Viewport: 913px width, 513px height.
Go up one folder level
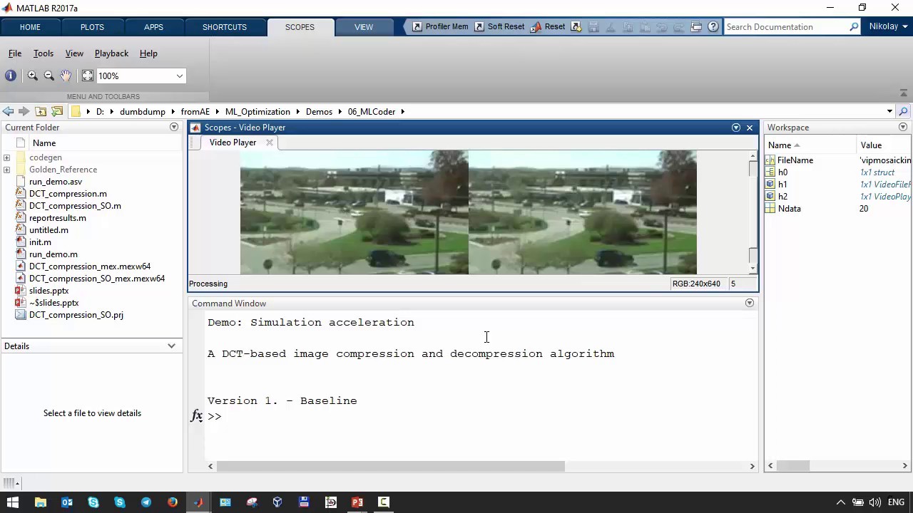click(x=41, y=111)
